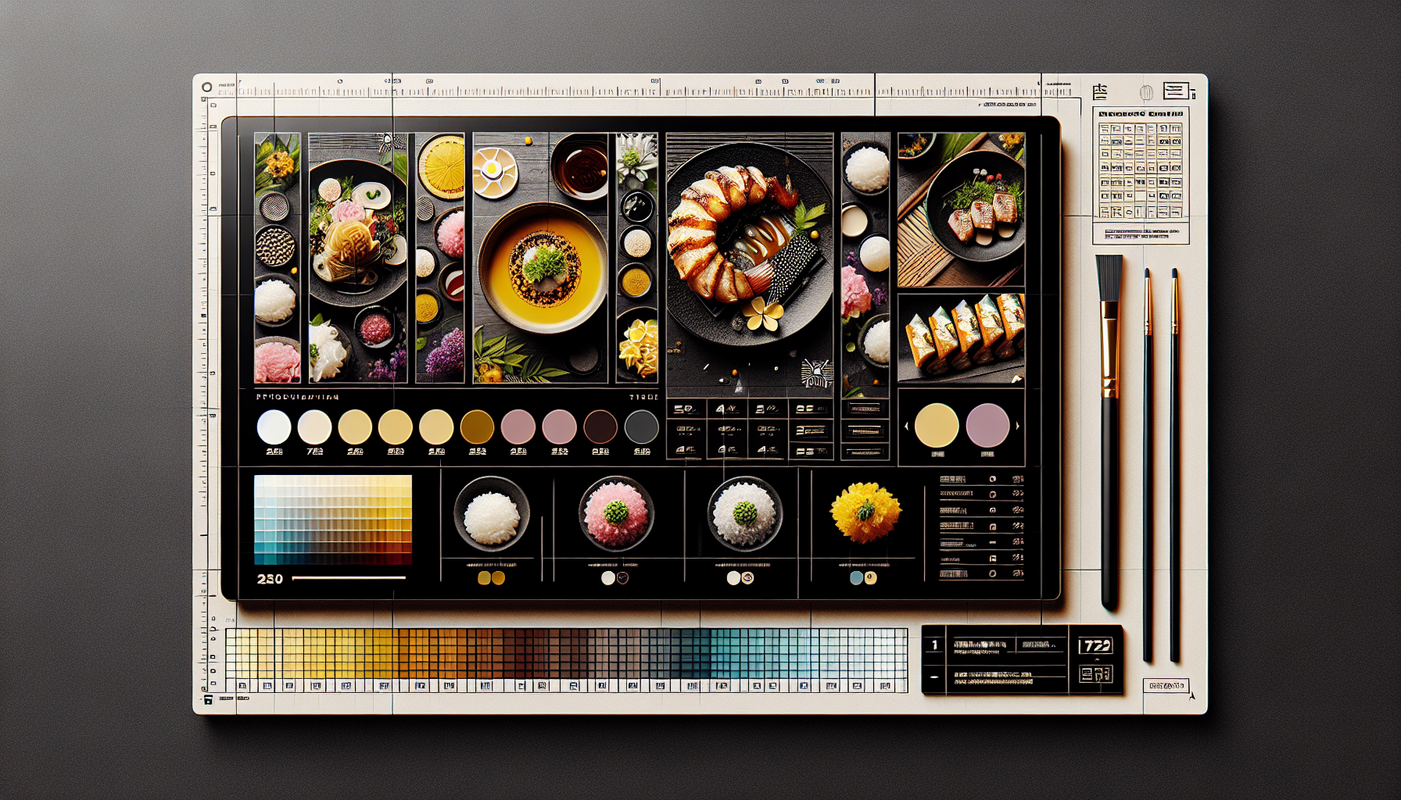Pick the dark gold circular color swatch

pyautogui.click(x=477, y=427)
